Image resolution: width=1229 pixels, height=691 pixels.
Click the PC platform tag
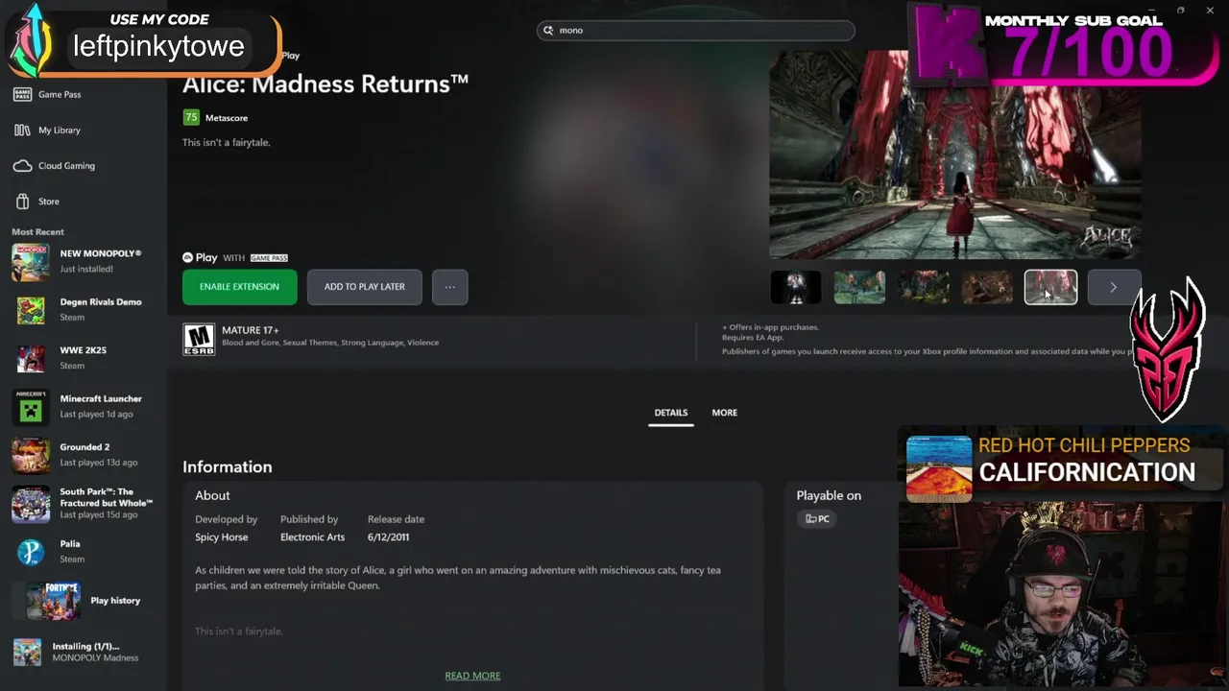[818, 519]
